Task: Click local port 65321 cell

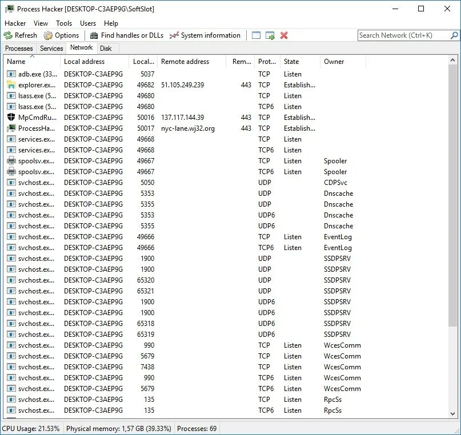Action: pos(146,291)
